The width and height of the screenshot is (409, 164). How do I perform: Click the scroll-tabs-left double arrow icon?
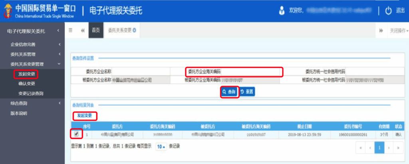[83, 30]
